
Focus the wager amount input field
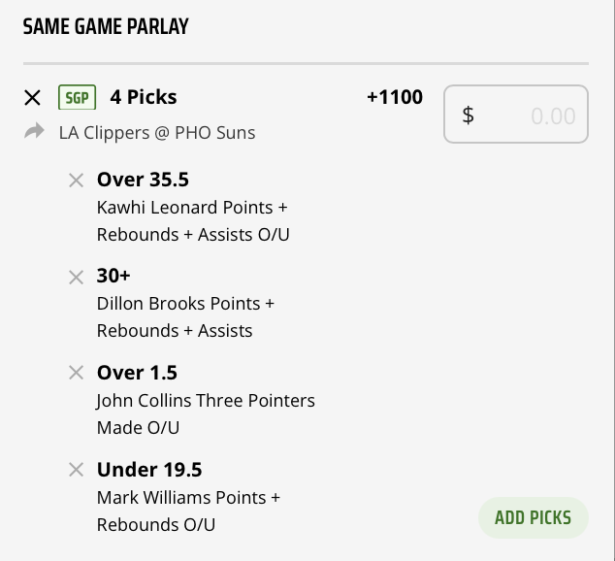(516, 115)
